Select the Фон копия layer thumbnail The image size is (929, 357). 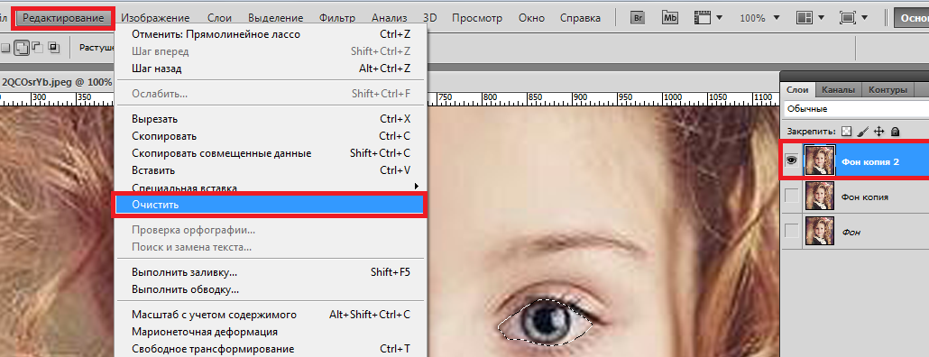click(x=820, y=197)
